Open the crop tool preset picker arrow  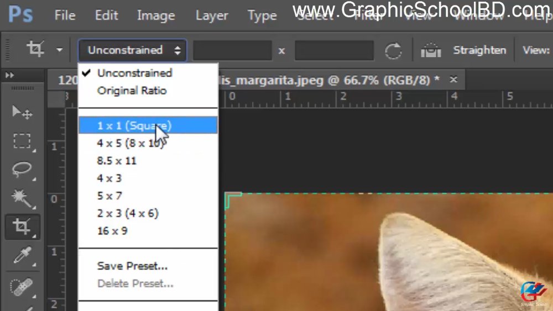point(59,50)
